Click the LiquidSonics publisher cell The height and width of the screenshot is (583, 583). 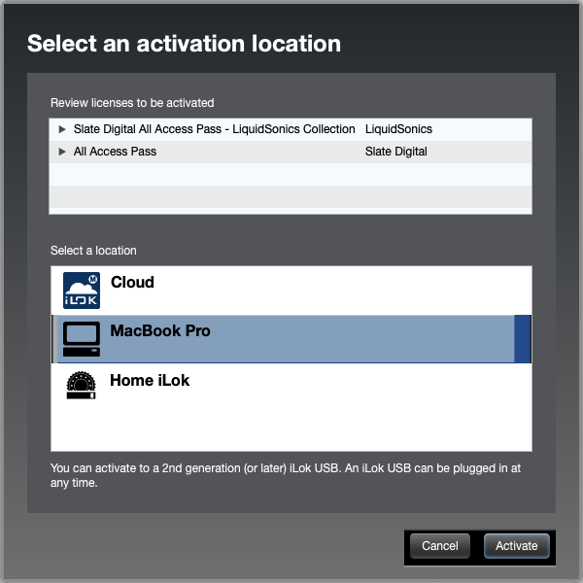coord(398,129)
